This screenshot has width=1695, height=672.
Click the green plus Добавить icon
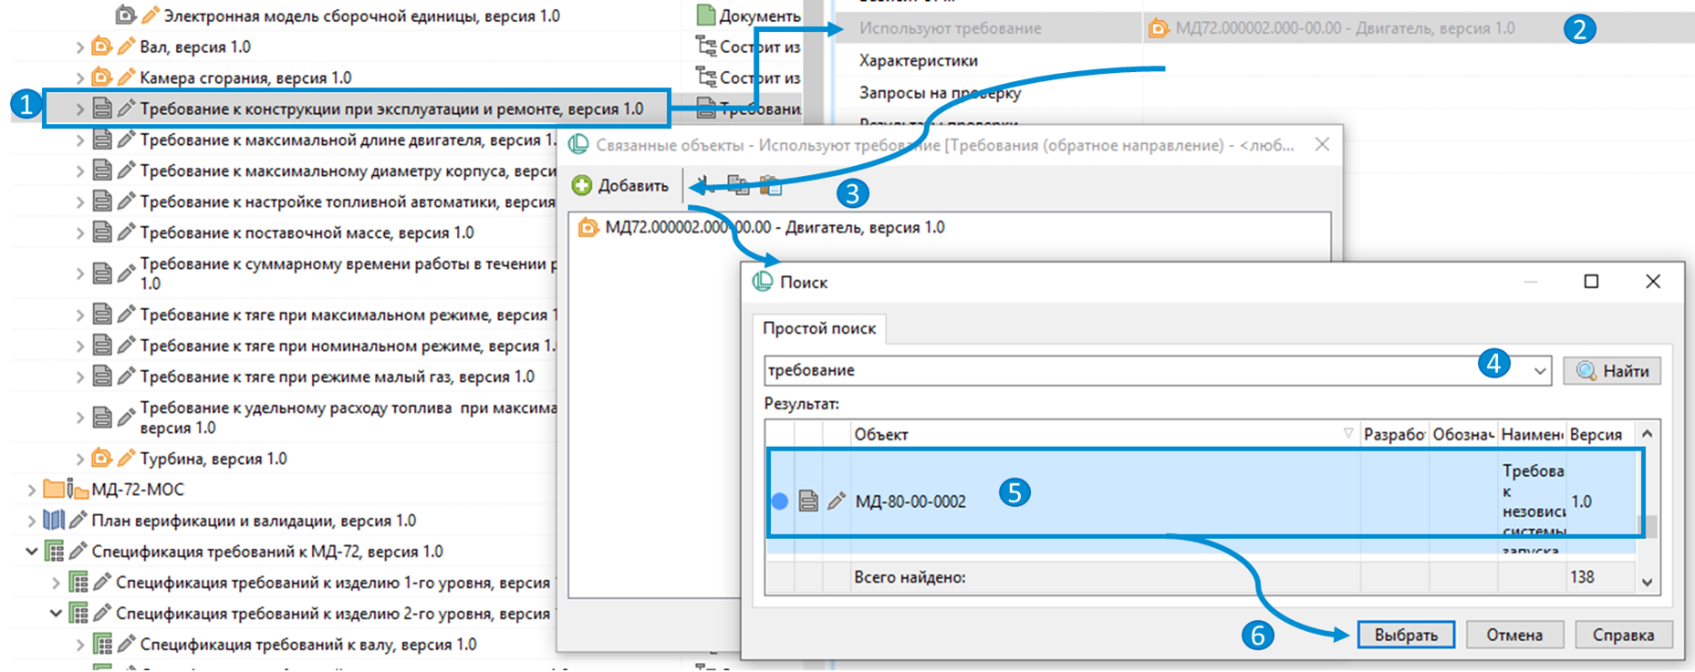(582, 186)
